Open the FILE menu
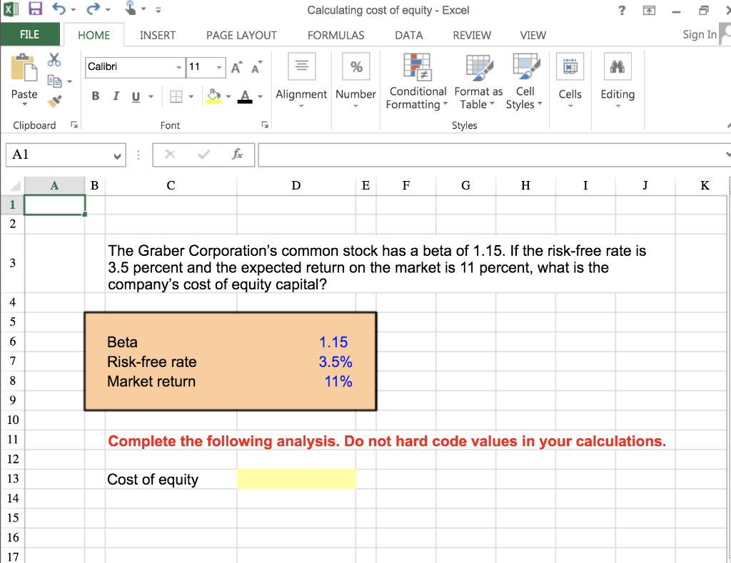The image size is (731, 563). click(30, 34)
